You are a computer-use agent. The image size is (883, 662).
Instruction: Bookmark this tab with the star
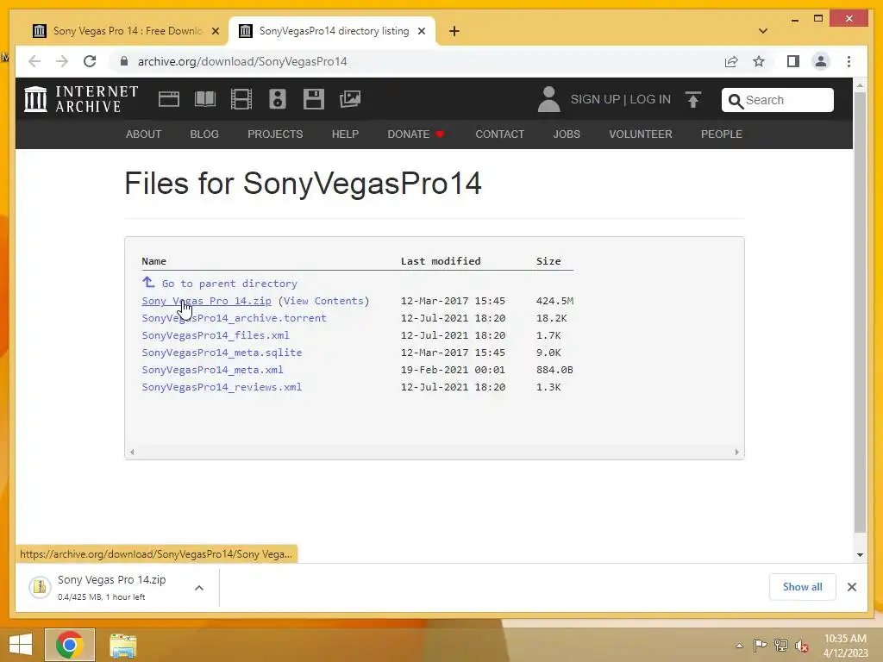(x=759, y=61)
